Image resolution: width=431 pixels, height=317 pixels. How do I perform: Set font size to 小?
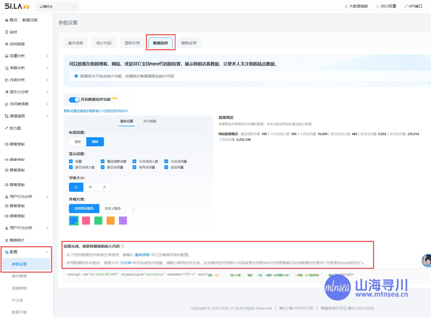pyautogui.click(x=76, y=187)
